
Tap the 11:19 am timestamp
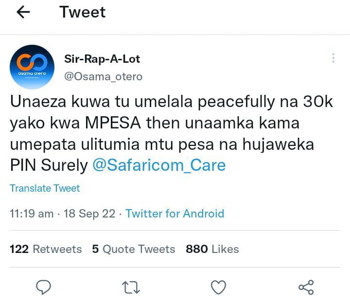click(32, 214)
